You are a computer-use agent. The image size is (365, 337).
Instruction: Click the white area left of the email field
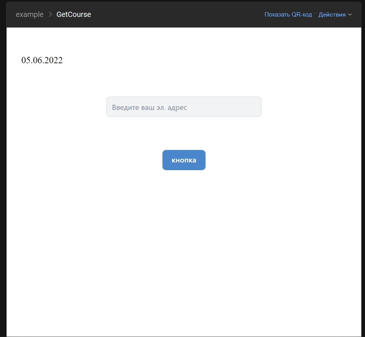pos(55,107)
